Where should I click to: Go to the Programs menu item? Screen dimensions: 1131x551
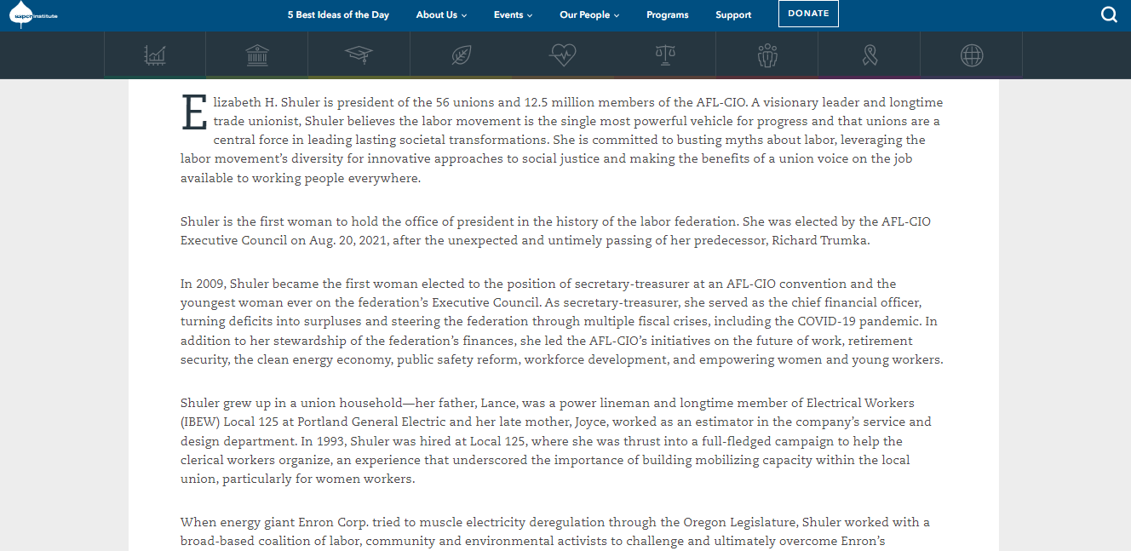point(667,14)
